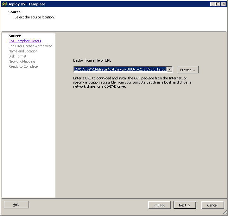Click the vSphere icon in title bar

(4, 4)
